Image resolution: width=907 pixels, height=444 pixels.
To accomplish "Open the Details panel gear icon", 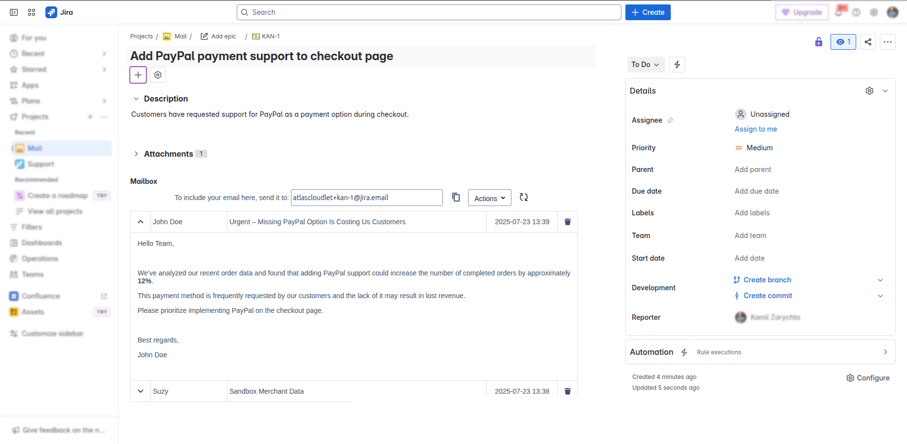I will [x=870, y=91].
